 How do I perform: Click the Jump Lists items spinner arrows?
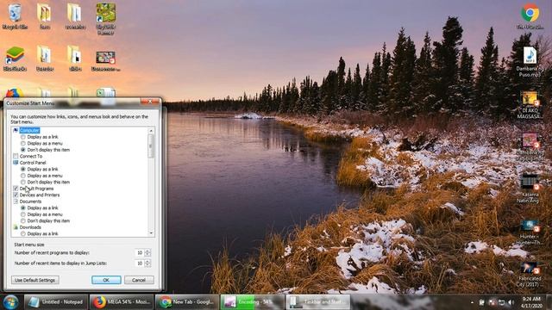tap(147, 263)
